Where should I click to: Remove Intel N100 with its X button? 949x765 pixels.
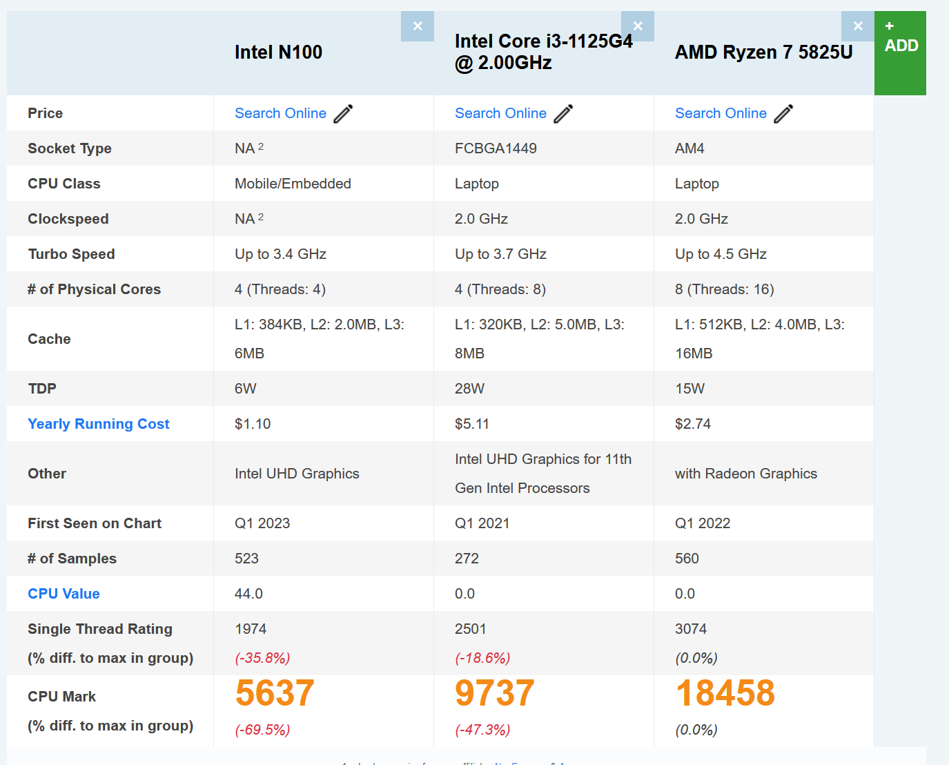point(418,26)
